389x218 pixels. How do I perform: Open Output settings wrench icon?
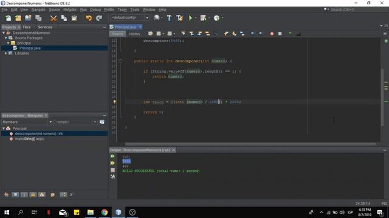(112, 176)
